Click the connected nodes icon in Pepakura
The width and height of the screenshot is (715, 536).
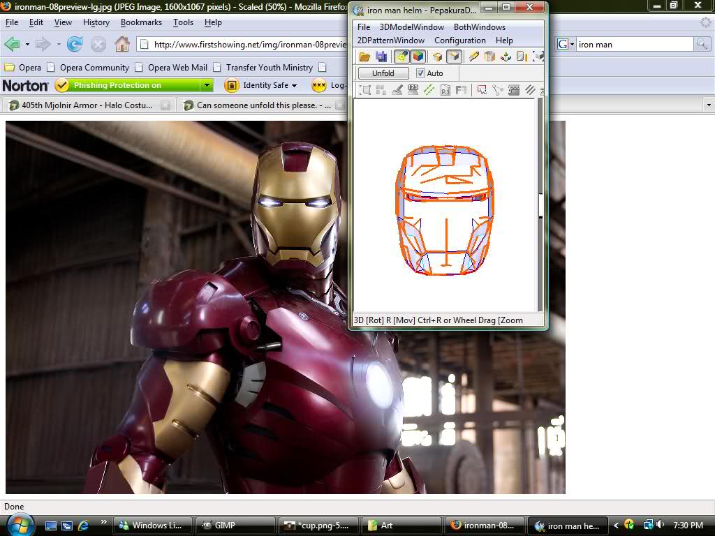(497, 90)
